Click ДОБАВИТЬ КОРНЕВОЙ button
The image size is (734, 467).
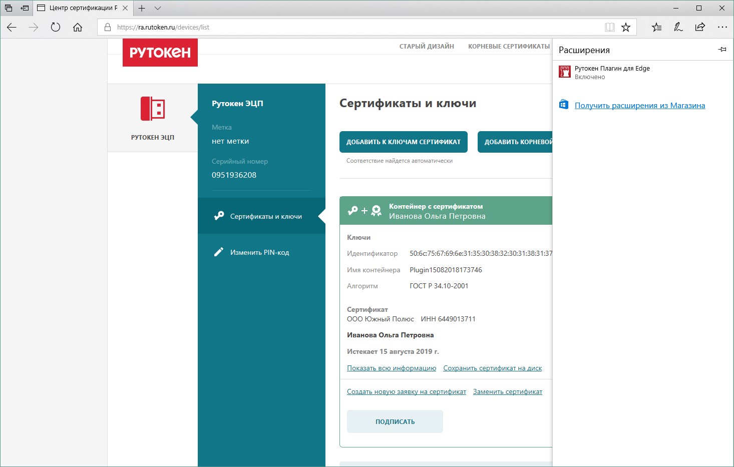pos(515,142)
